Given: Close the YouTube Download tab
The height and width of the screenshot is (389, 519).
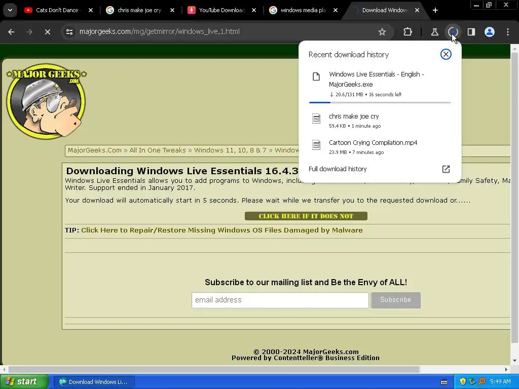Looking at the screenshot, I should (x=254, y=10).
